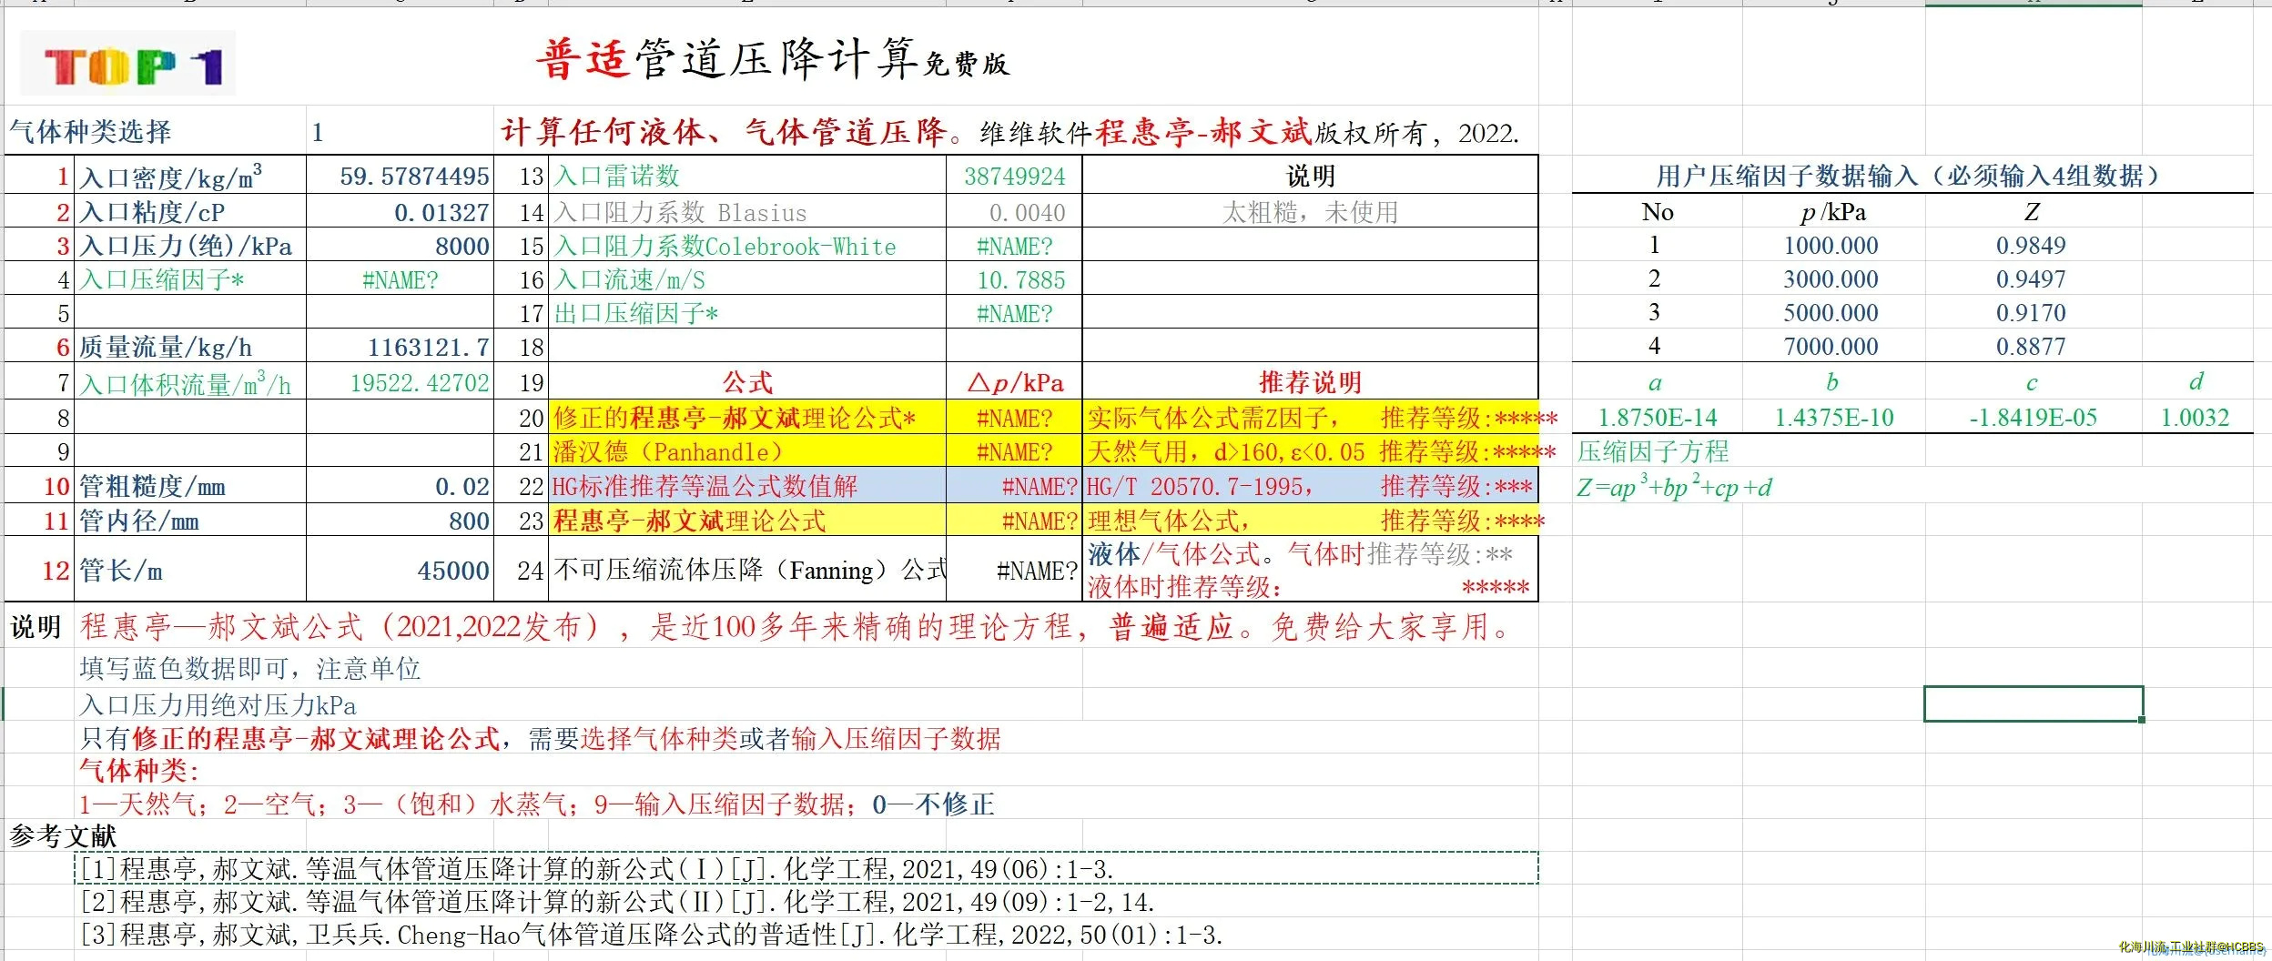Select the gas type legend '1—天然气；2—空气' row
2272x961 pixels.
point(536,804)
